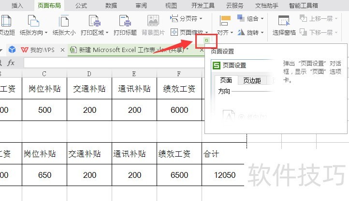Click the fx insert function icon
This screenshot has width=349, height=201.
11,63
